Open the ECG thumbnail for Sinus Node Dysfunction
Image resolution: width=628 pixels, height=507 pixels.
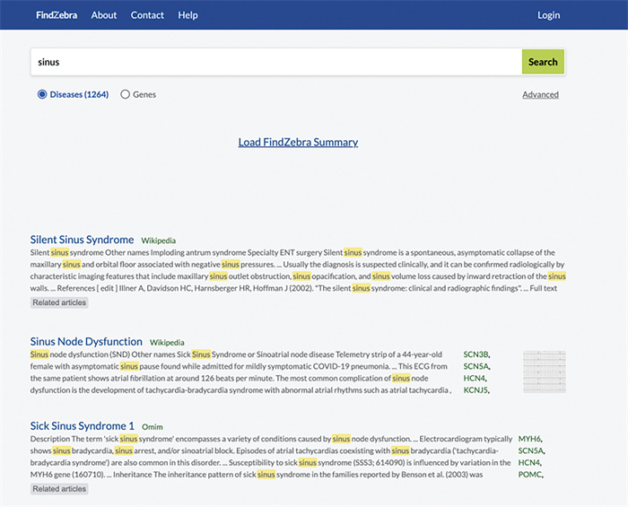[x=545, y=372]
